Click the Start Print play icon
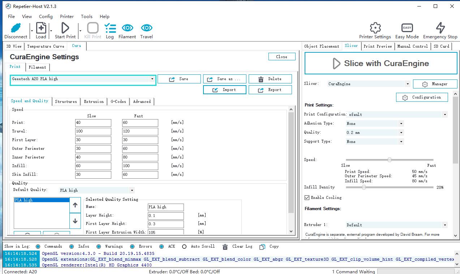Screen dimensions: 460x274 point(65,28)
